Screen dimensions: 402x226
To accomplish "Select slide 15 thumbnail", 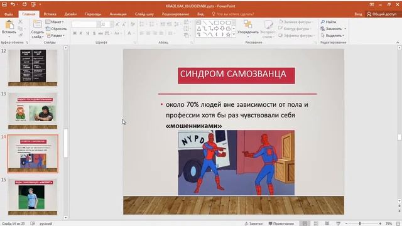I will coord(33,196).
